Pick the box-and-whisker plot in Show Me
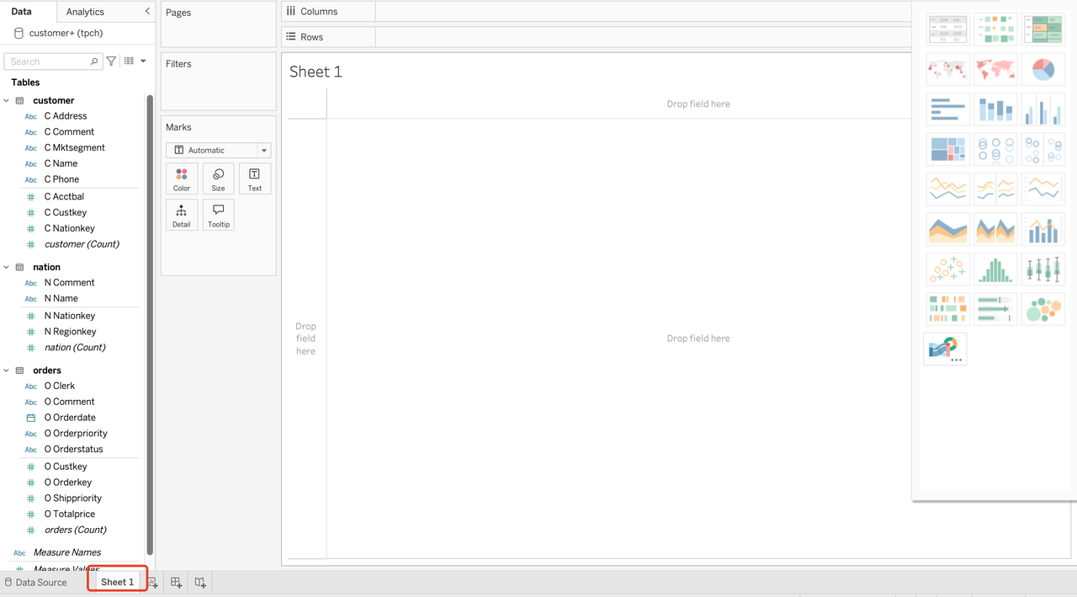 [1043, 269]
